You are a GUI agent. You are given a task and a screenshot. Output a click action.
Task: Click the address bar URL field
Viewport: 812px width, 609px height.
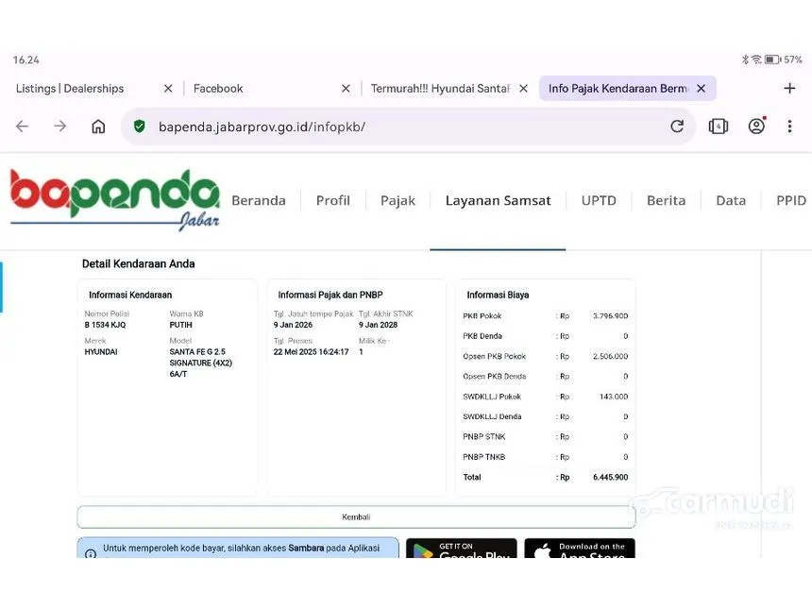tap(397, 127)
